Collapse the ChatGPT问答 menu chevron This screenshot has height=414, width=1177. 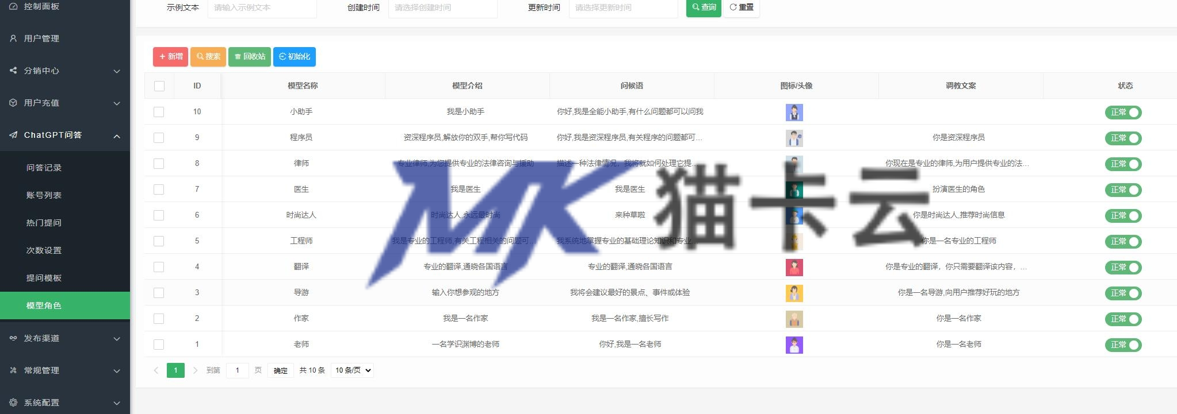click(x=117, y=136)
